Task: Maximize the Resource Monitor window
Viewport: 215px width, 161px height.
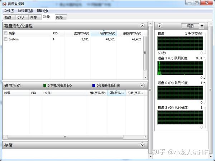Action: click(197, 3)
